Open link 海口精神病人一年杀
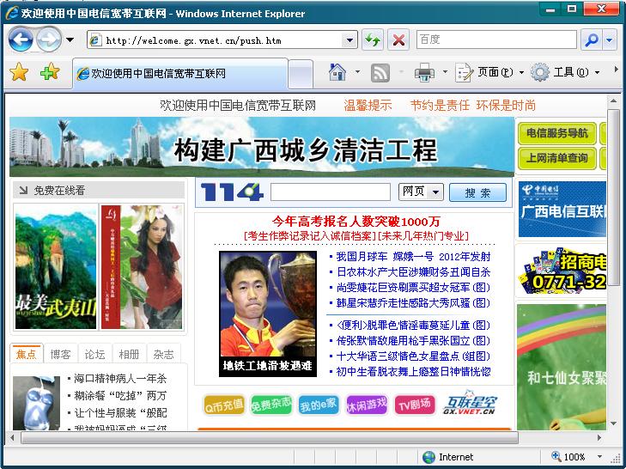Viewport: 626px width, 469px height. click(120, 378)
